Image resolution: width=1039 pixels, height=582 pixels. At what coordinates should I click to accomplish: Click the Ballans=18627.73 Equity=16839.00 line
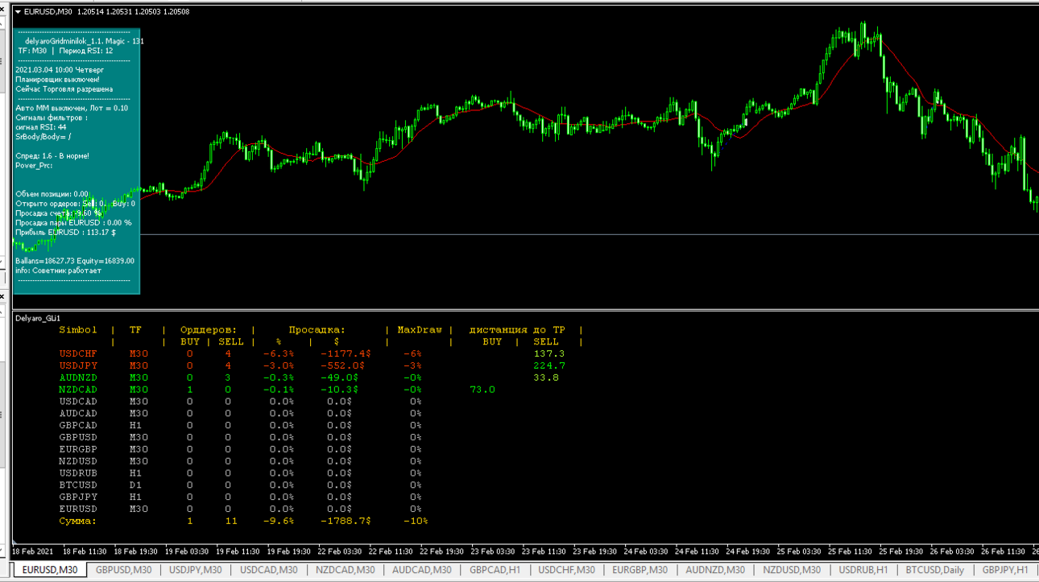click(75, 261)
